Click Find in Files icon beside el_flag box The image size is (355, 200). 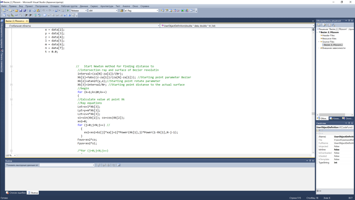(122, 11)
